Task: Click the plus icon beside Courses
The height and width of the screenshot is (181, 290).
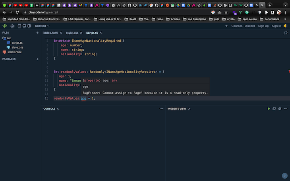Action: point(226,26)
